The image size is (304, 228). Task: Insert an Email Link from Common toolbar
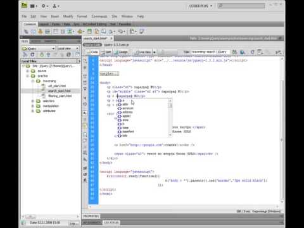tap(33, 32)
